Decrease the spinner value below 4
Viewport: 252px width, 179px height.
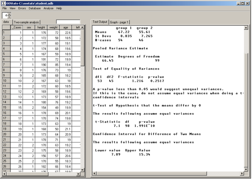(x=9, y=17)
